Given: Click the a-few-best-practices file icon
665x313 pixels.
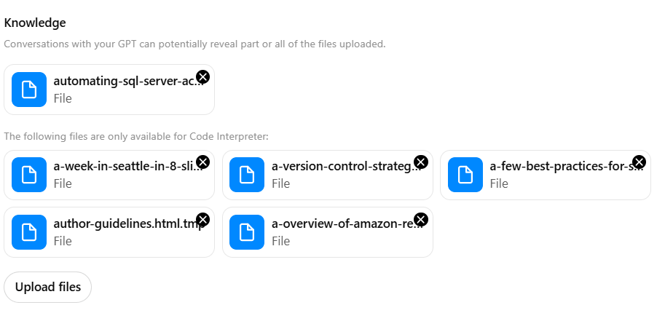Looking at the screenshot, I should click(465, 175).
